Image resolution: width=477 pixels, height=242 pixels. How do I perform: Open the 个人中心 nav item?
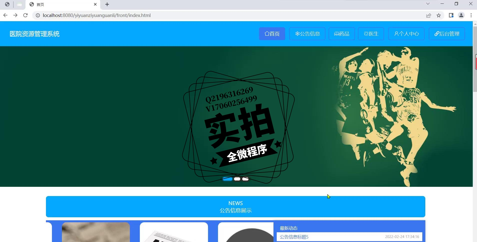pyautogui.click(x=406, y=34)
